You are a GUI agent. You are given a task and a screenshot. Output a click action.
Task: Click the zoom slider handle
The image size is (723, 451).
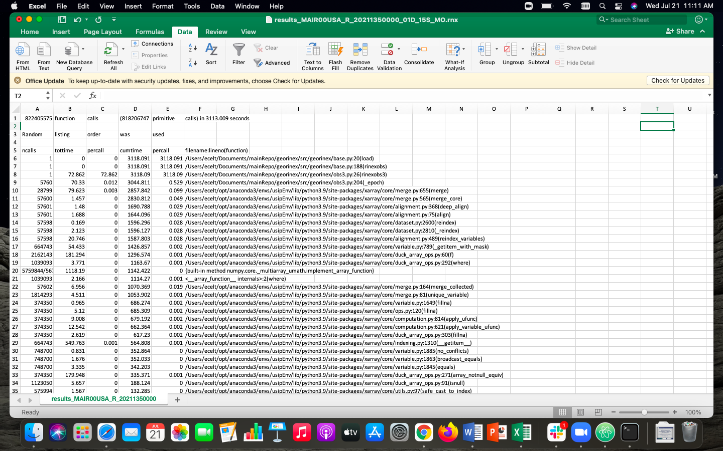[x=644, y=412]
